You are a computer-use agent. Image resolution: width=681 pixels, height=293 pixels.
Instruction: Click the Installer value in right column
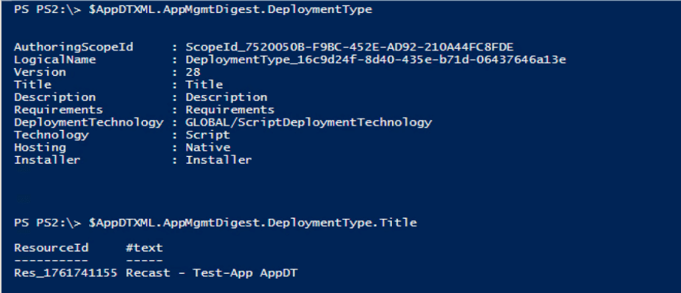click(x=219, y=160)
